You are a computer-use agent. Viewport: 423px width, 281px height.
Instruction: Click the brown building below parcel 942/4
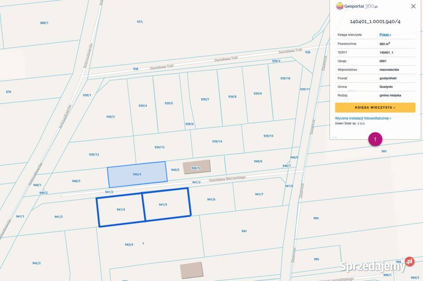click(191, 270)
